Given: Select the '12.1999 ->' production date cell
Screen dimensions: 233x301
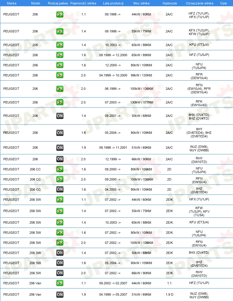Looking at the screenshot, I should pos(113,159).
